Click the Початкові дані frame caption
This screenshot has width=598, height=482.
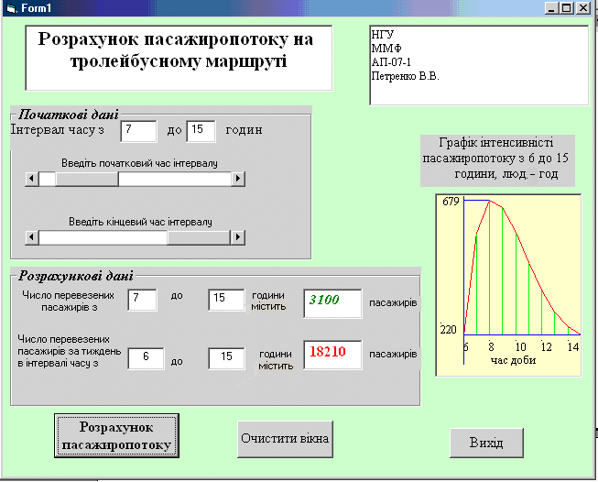click(x=69, y=115)
